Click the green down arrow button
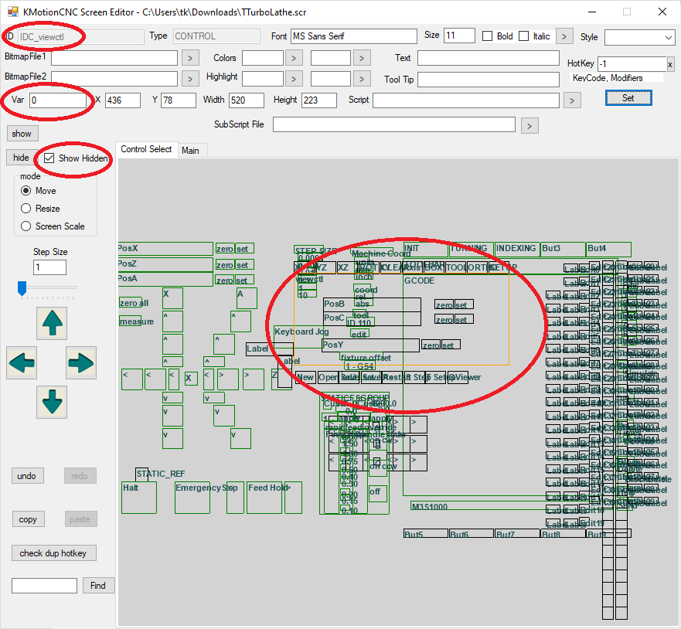The width and height of the screenshot is (681, 629). pos(52,402)
